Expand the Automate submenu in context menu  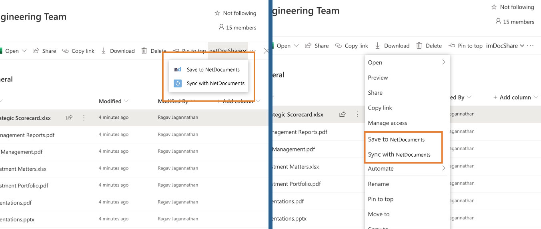pyautogui.click(x=443, y=168)
